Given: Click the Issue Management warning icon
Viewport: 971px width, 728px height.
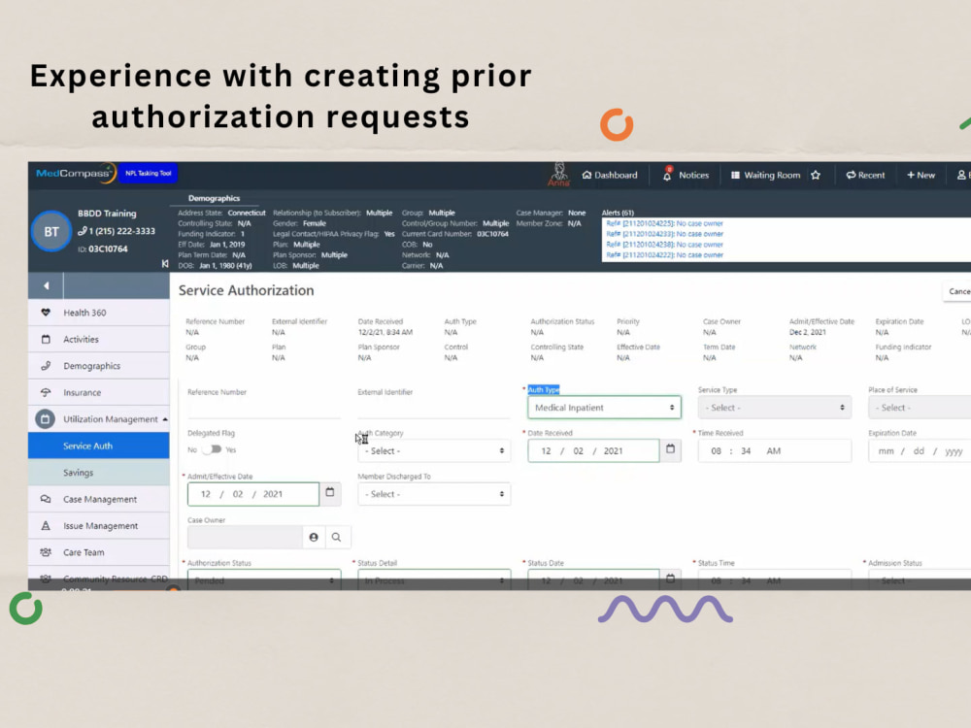Looking at the screenshot, I should point(46,525).
